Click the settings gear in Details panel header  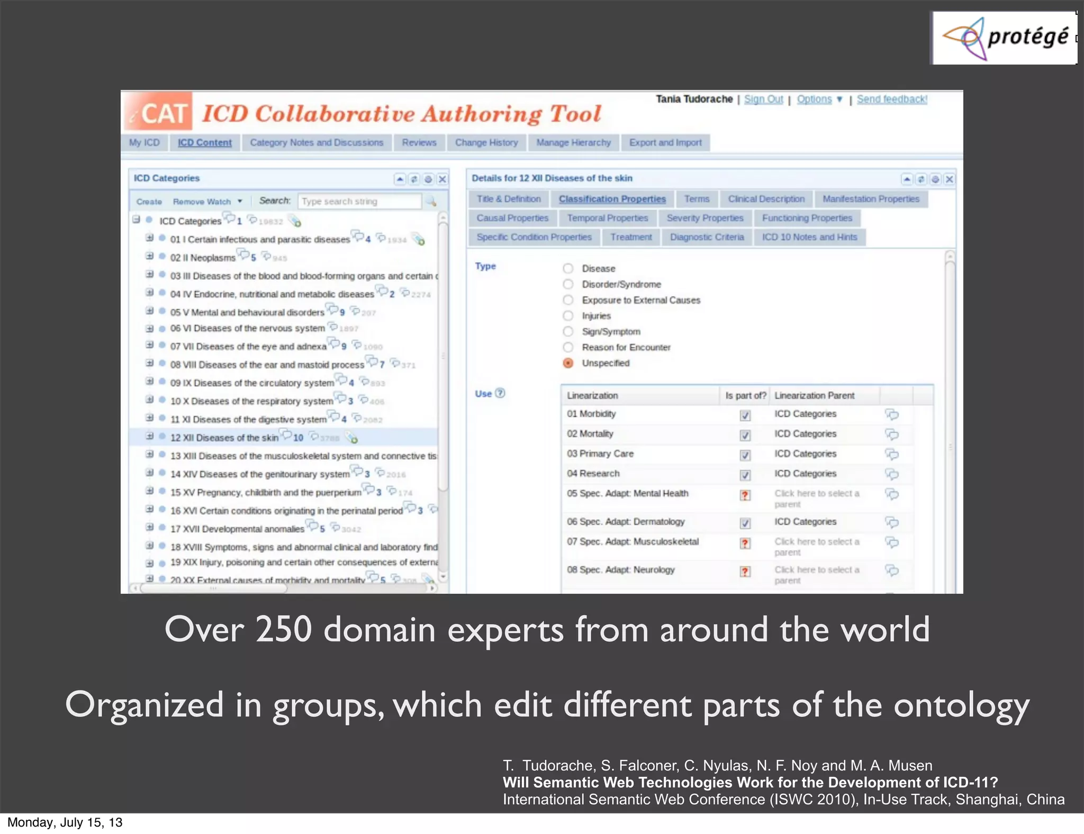point(935,179)
